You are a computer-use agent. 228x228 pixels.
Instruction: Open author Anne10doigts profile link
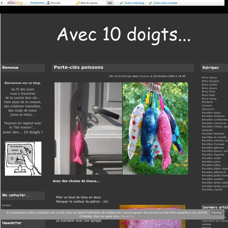point(123,76)
